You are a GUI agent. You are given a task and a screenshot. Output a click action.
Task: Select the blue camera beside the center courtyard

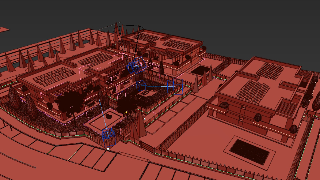pyautogui.click(x=175, y=87)
